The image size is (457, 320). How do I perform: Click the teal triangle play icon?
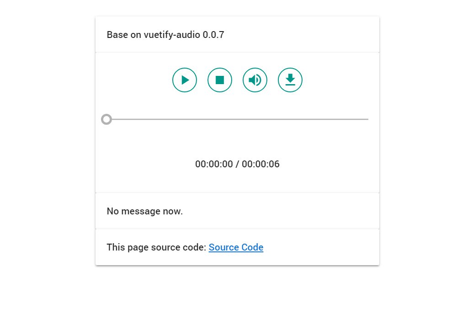[x=185, y=80]
